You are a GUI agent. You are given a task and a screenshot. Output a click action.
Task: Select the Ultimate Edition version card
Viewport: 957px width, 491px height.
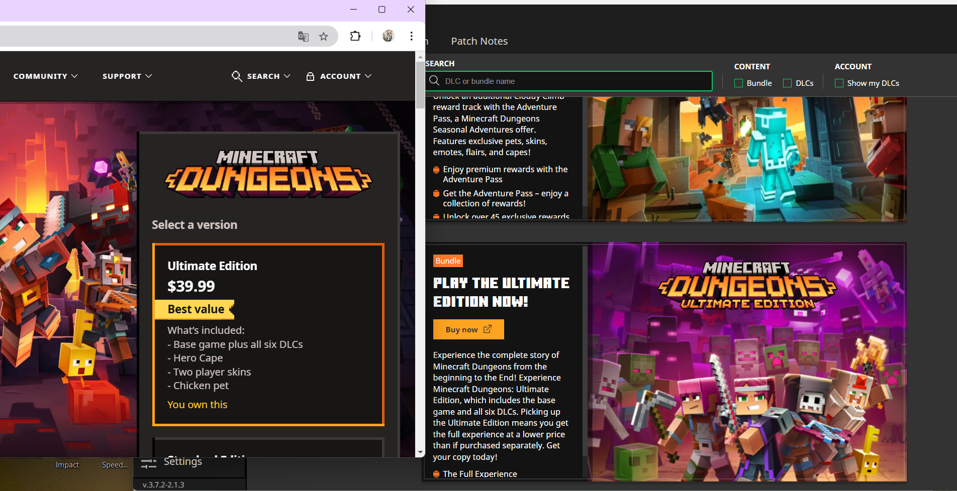tap(268, 334)
